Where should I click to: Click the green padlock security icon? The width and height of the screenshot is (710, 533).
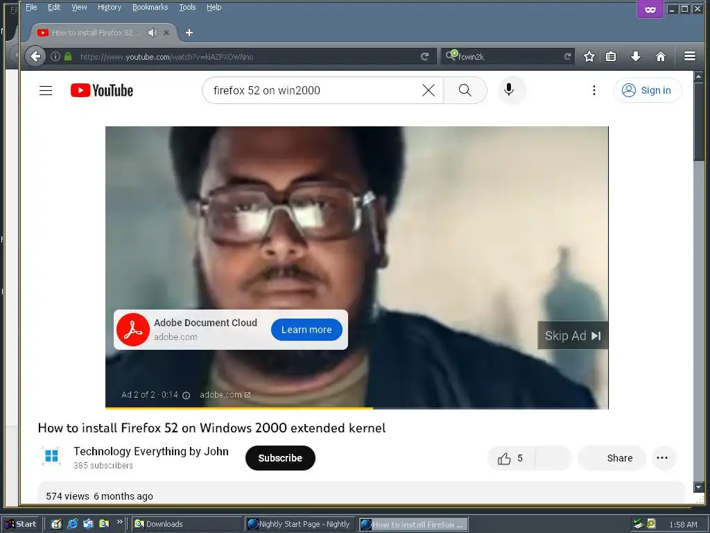[x=68, y=57]
